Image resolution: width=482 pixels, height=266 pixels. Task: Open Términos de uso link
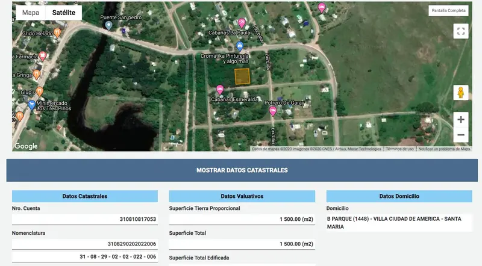[399, 149]
